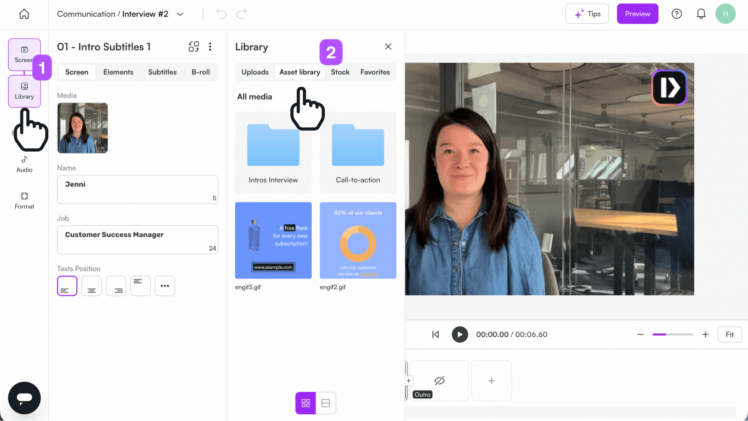Viewport: 748px width, 421px height.
Task: Open the Stock tab in the Library
Action: click(x=340, y=72)
